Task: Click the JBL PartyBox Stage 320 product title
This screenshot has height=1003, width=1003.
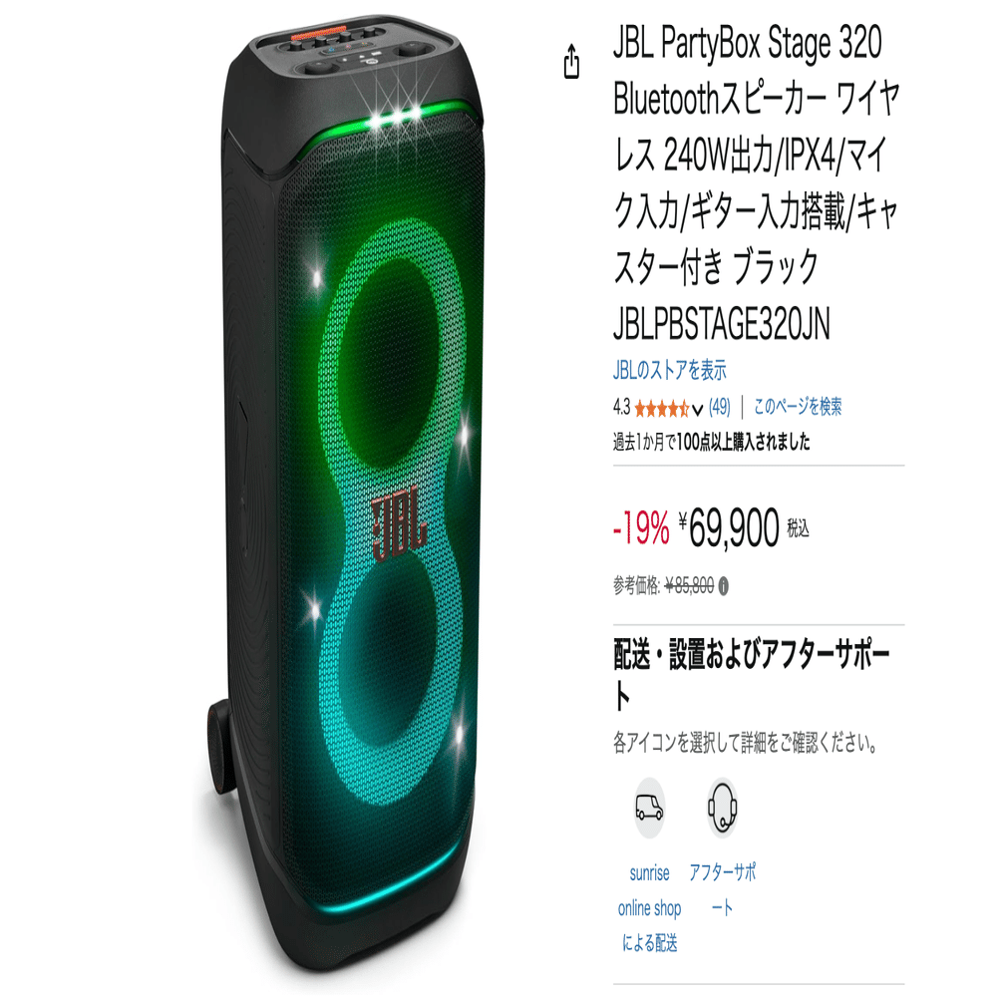Action: [756, 182]
